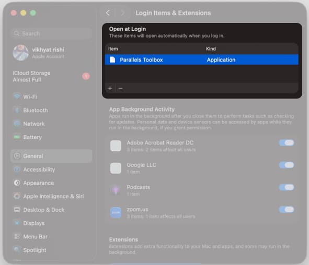Open the vikhyat rishi account avatar
This screenshot has height=265, width=309.
[21, 53]
